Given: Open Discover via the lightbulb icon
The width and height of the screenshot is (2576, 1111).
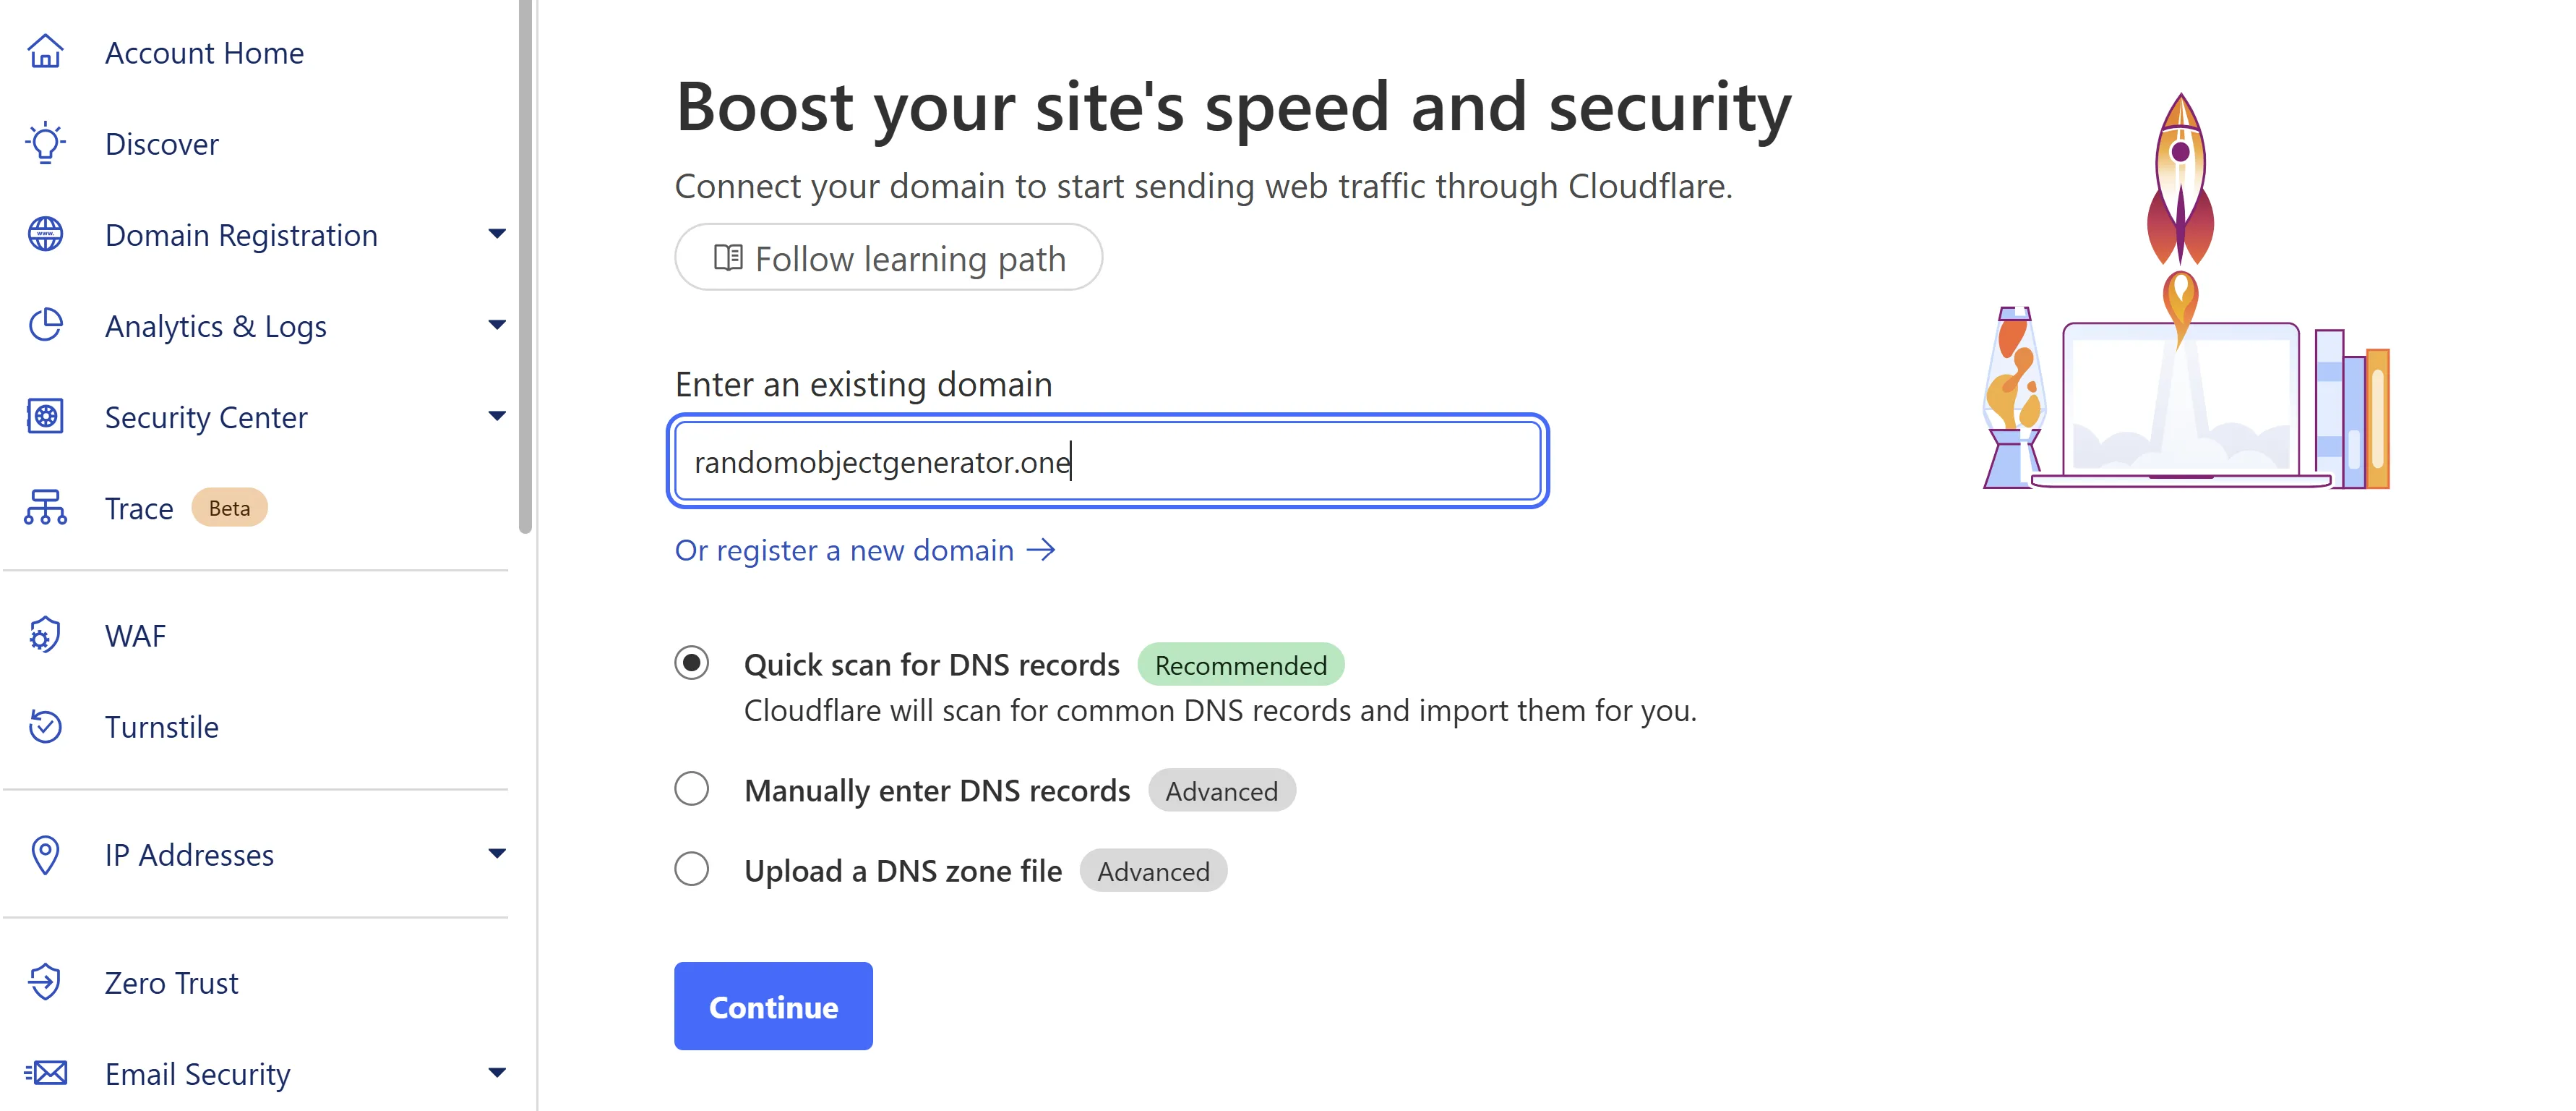Looking at the screenshot, I should pyautogui.click(x=45, y=143).
